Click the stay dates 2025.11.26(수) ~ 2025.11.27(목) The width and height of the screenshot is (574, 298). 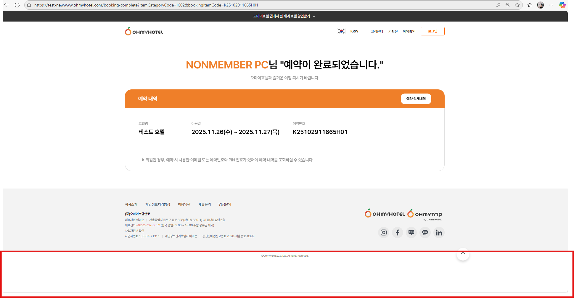[235, 132]
